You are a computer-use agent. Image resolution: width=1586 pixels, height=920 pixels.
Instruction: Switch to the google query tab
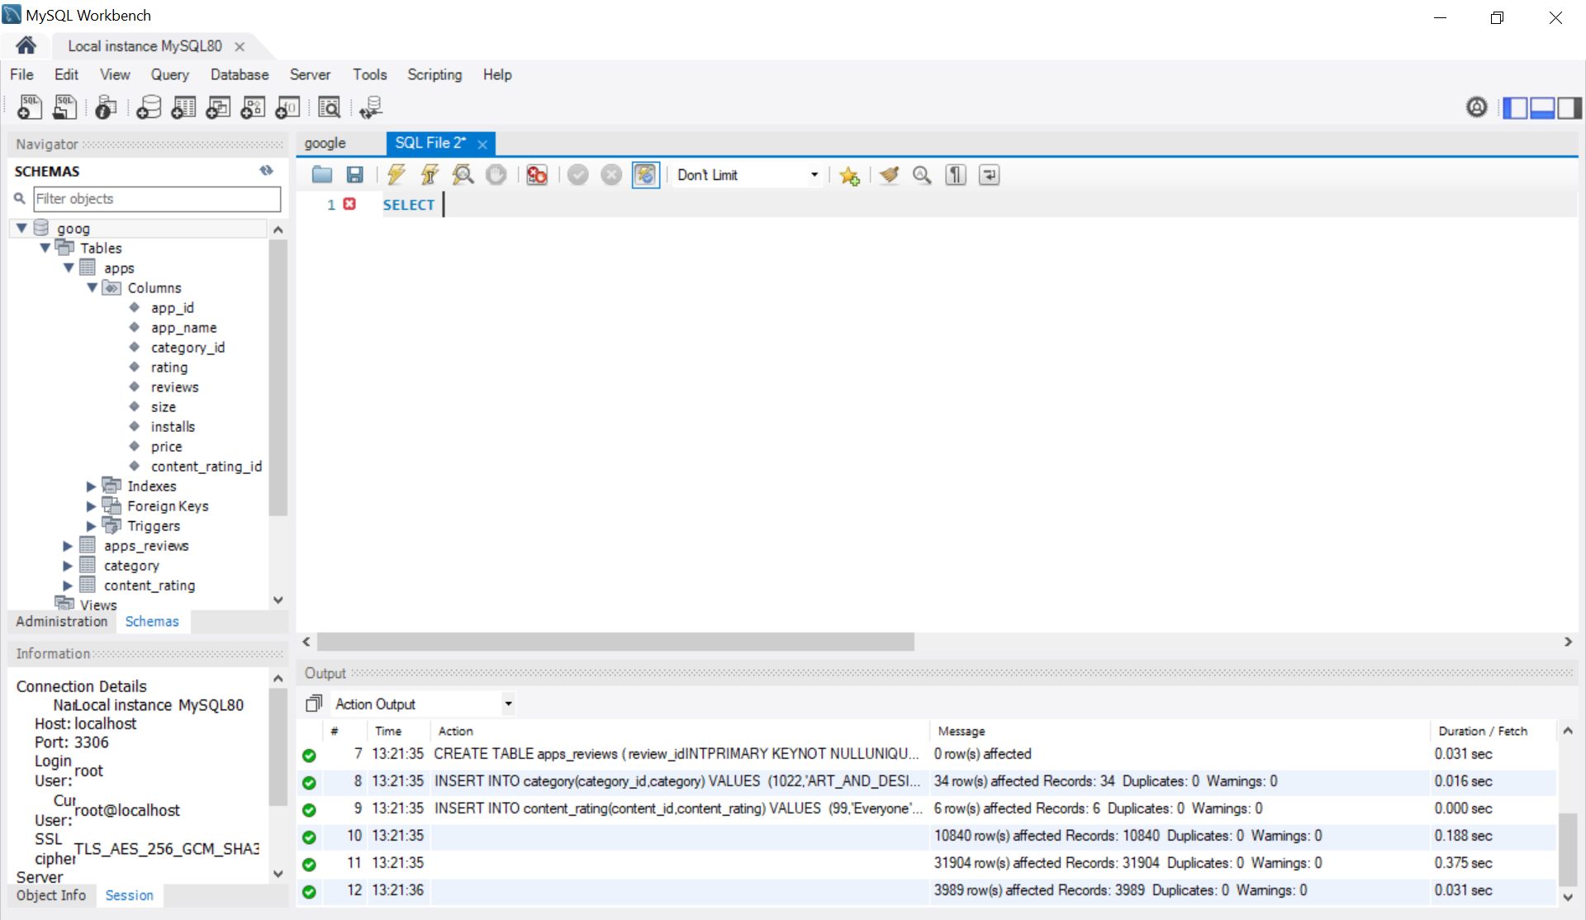(x=325, y=143)
